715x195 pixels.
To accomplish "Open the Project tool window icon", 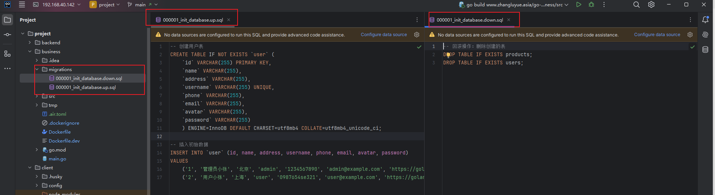I will point(7,20).
